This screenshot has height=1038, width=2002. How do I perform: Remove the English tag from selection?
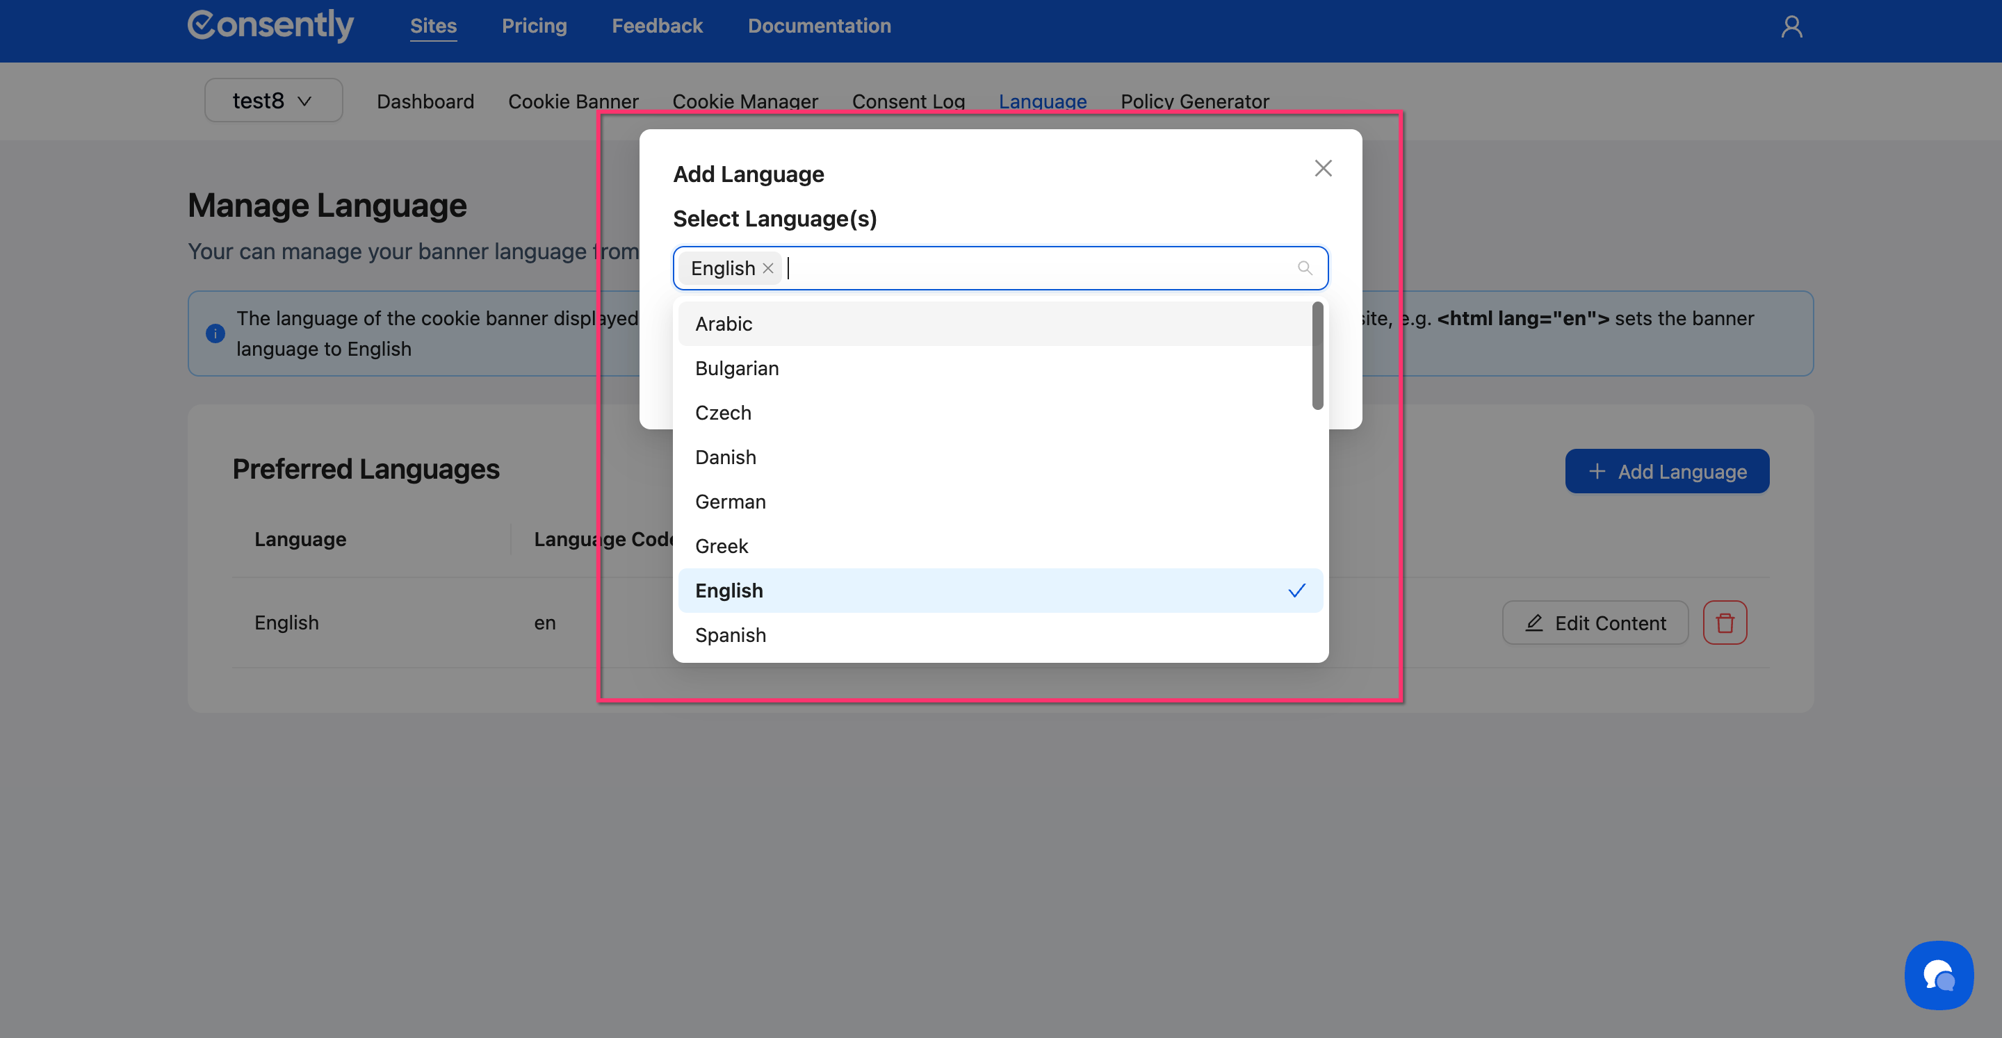coord(768,268)
